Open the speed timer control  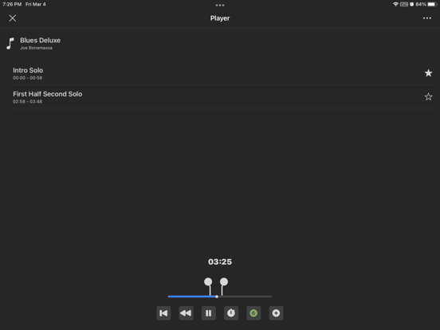231,313
